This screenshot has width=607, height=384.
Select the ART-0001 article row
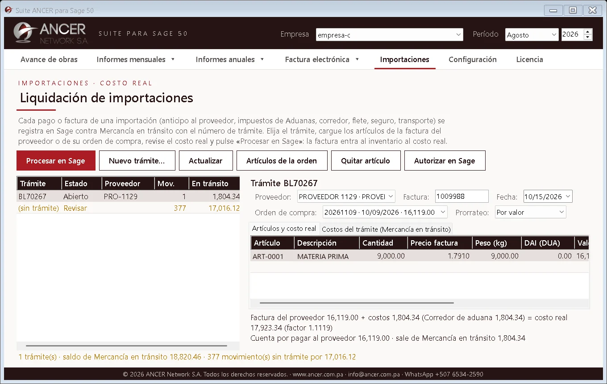tap(420, 256)
